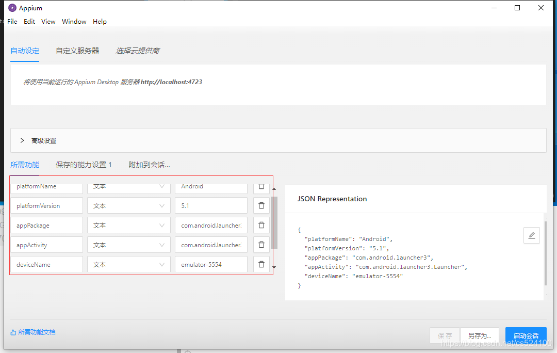
Task: Click the emulator-5554 value field
Action: pyautogui.click(x=211, y=264)
